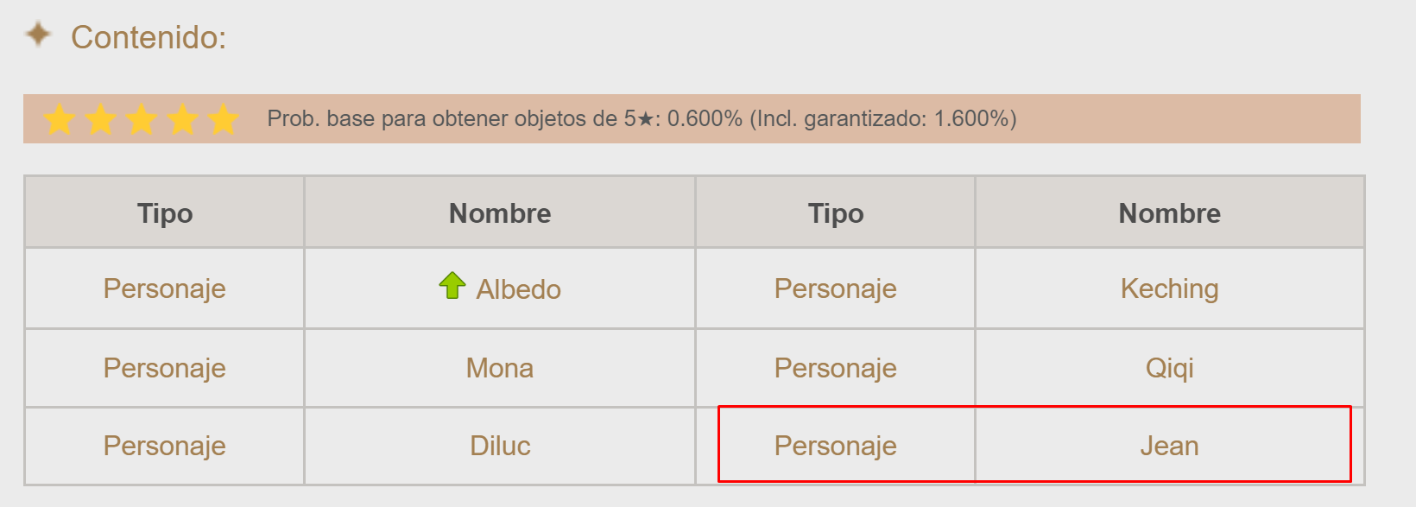Click the 5★ base probability text
This screenshot has height=507, width=1416.
pyautogui.click(x=642, y=118)
